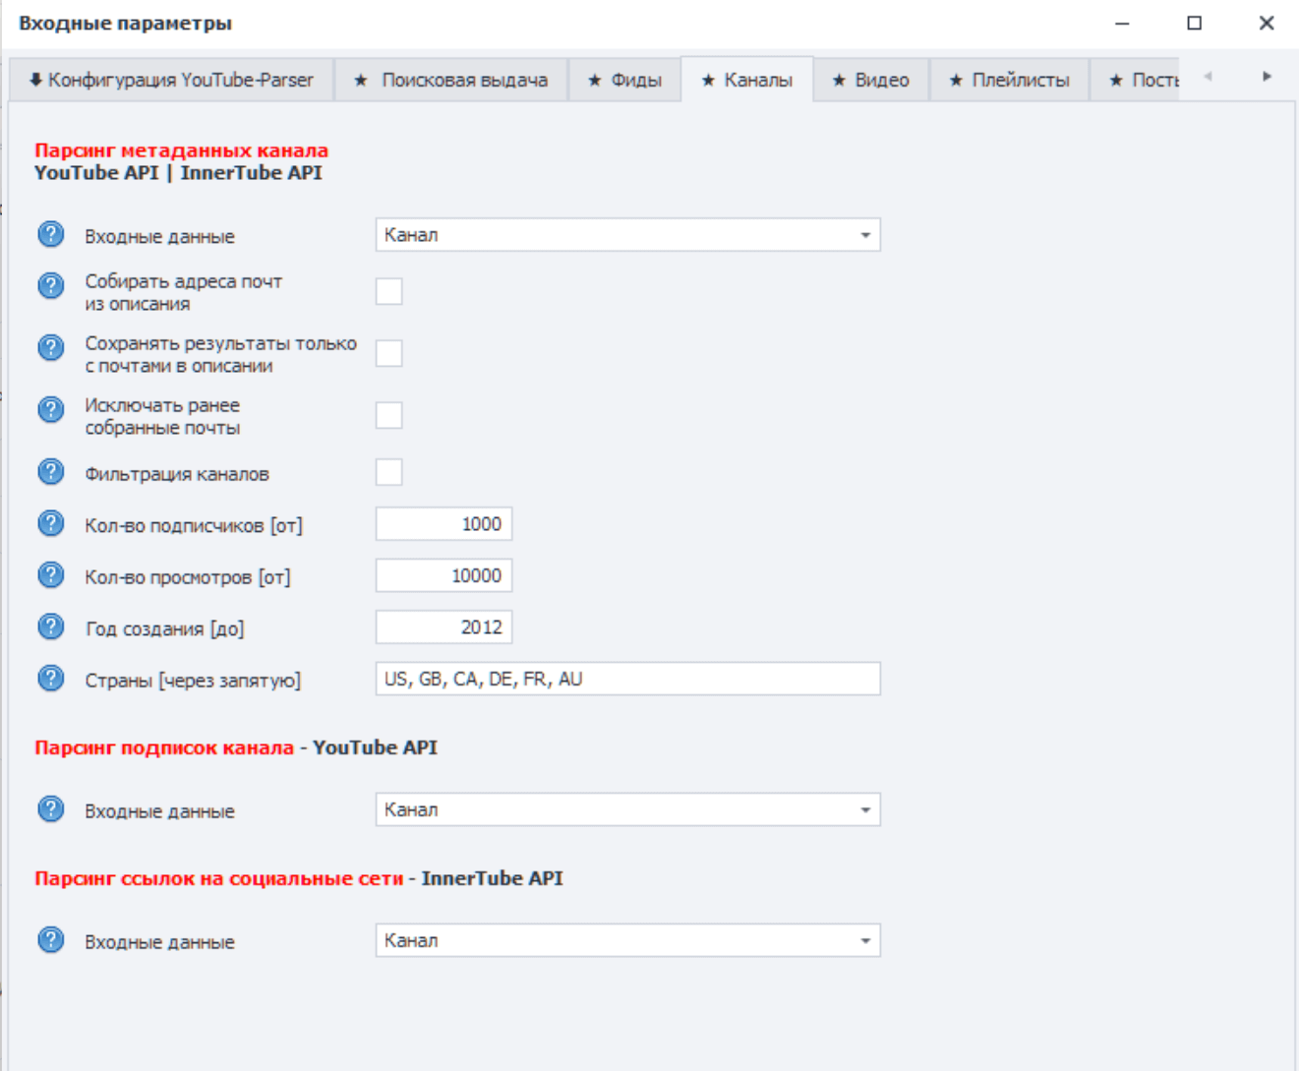Viewport: 1299px width, 1071px height.
Task: Close the Входные параметры window
Action: point(1267,23)
